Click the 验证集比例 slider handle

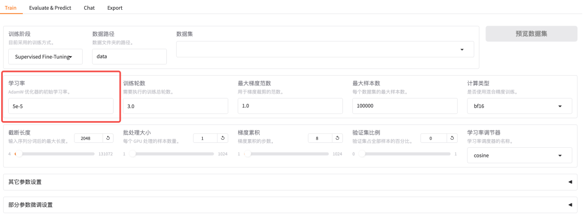click(x=361, y=154)
